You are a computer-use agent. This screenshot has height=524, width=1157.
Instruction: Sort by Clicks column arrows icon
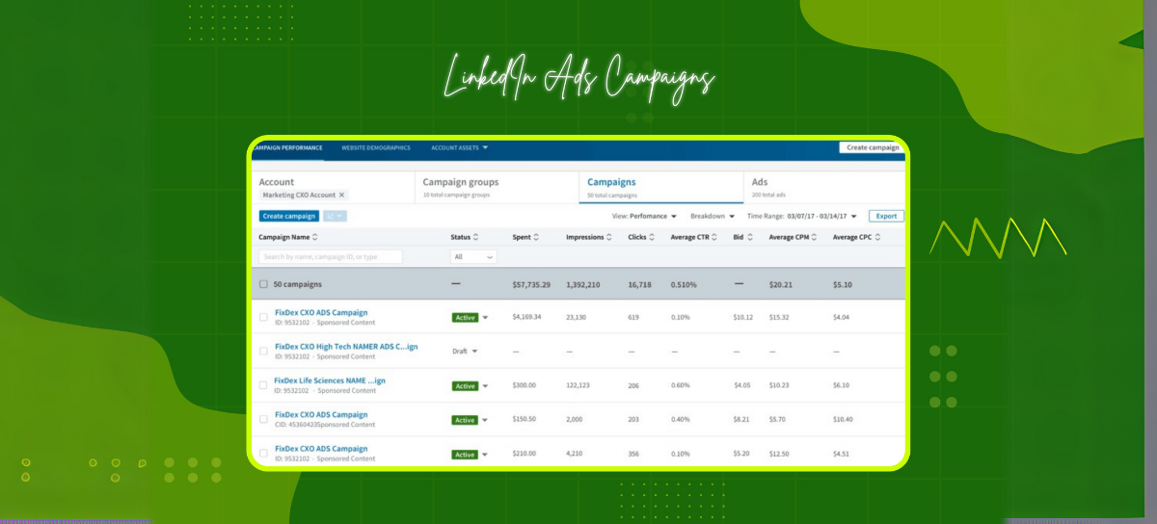pyautogui.click(x=653, y=237)
